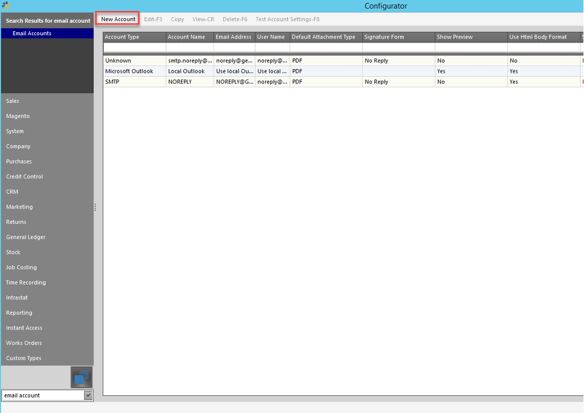The image size is (584, 413).
Task: Click the app logo icon in title bar
Action: click(x=6, y=6)
